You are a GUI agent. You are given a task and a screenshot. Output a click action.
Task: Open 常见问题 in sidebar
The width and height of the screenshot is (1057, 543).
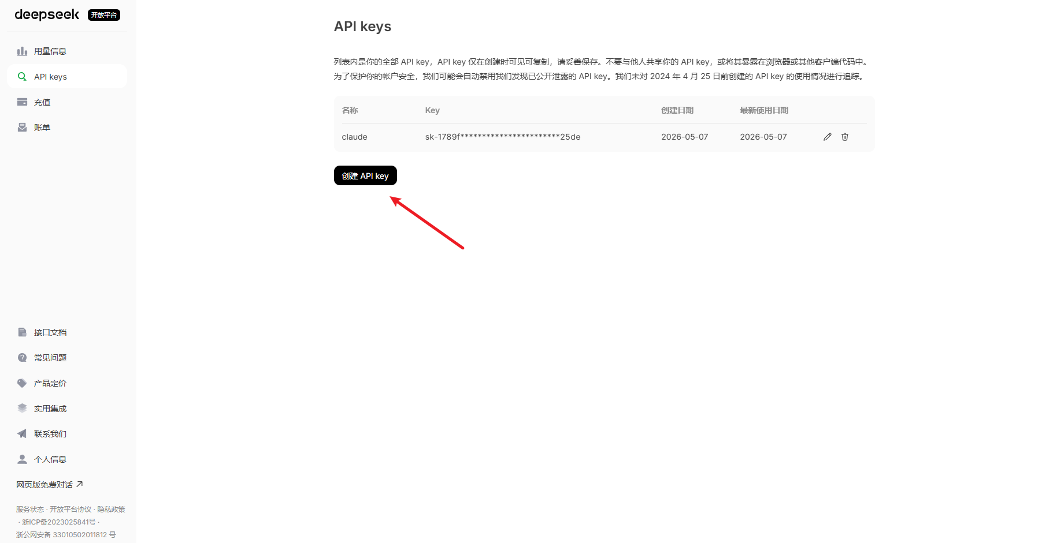(x=67, y=358)
